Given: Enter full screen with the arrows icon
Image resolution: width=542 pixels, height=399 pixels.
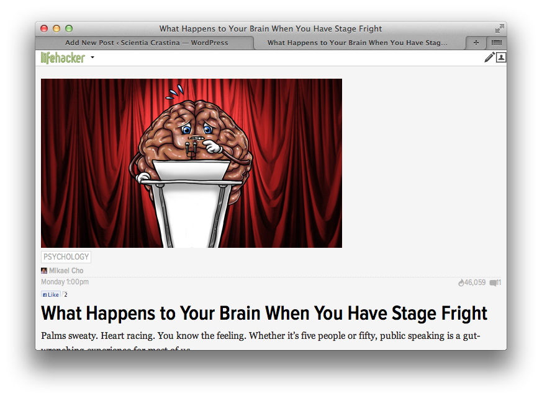Looking at the screenshot, I should 500,28.
